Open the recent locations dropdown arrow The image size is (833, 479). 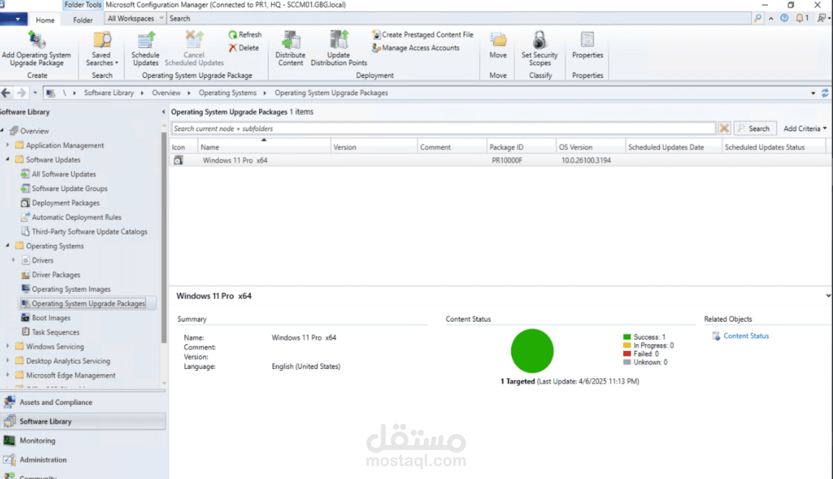click(35, 93)
